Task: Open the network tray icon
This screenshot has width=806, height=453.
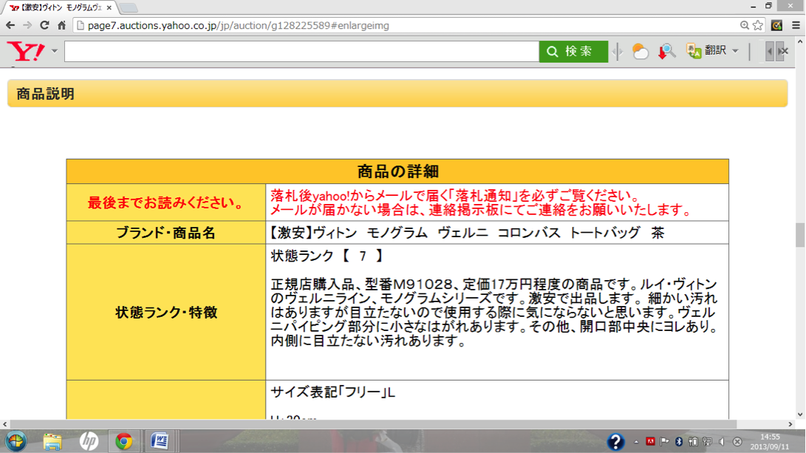Action: (708, 441)
